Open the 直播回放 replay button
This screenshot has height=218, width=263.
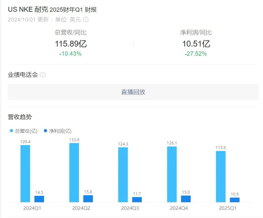click(133, 92)
